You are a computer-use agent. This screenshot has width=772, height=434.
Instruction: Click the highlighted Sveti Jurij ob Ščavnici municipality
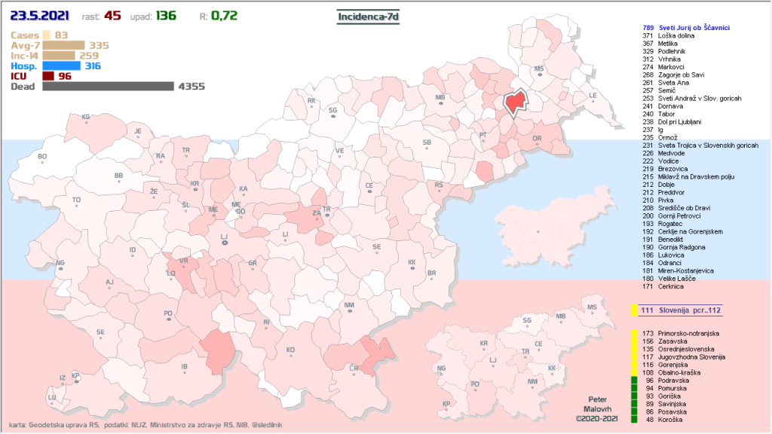point(516,102)
